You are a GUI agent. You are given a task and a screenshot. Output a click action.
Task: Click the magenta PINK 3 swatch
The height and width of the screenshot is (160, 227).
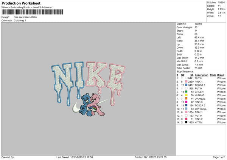(186, 102)
